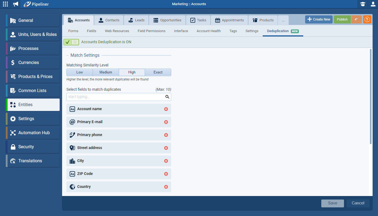Click the Cancel button
This screenshot has width=378, height=216.
(358, 203)
